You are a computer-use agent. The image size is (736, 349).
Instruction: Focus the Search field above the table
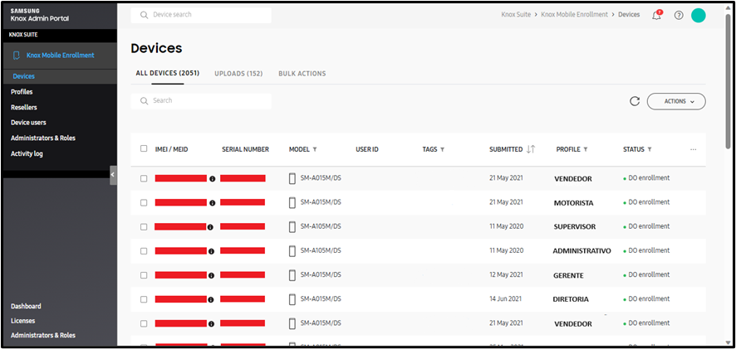click(x=201, y=101)
